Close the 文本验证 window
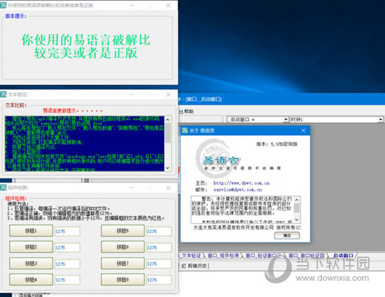Screen dimensions: 385x297 (168, 94)
